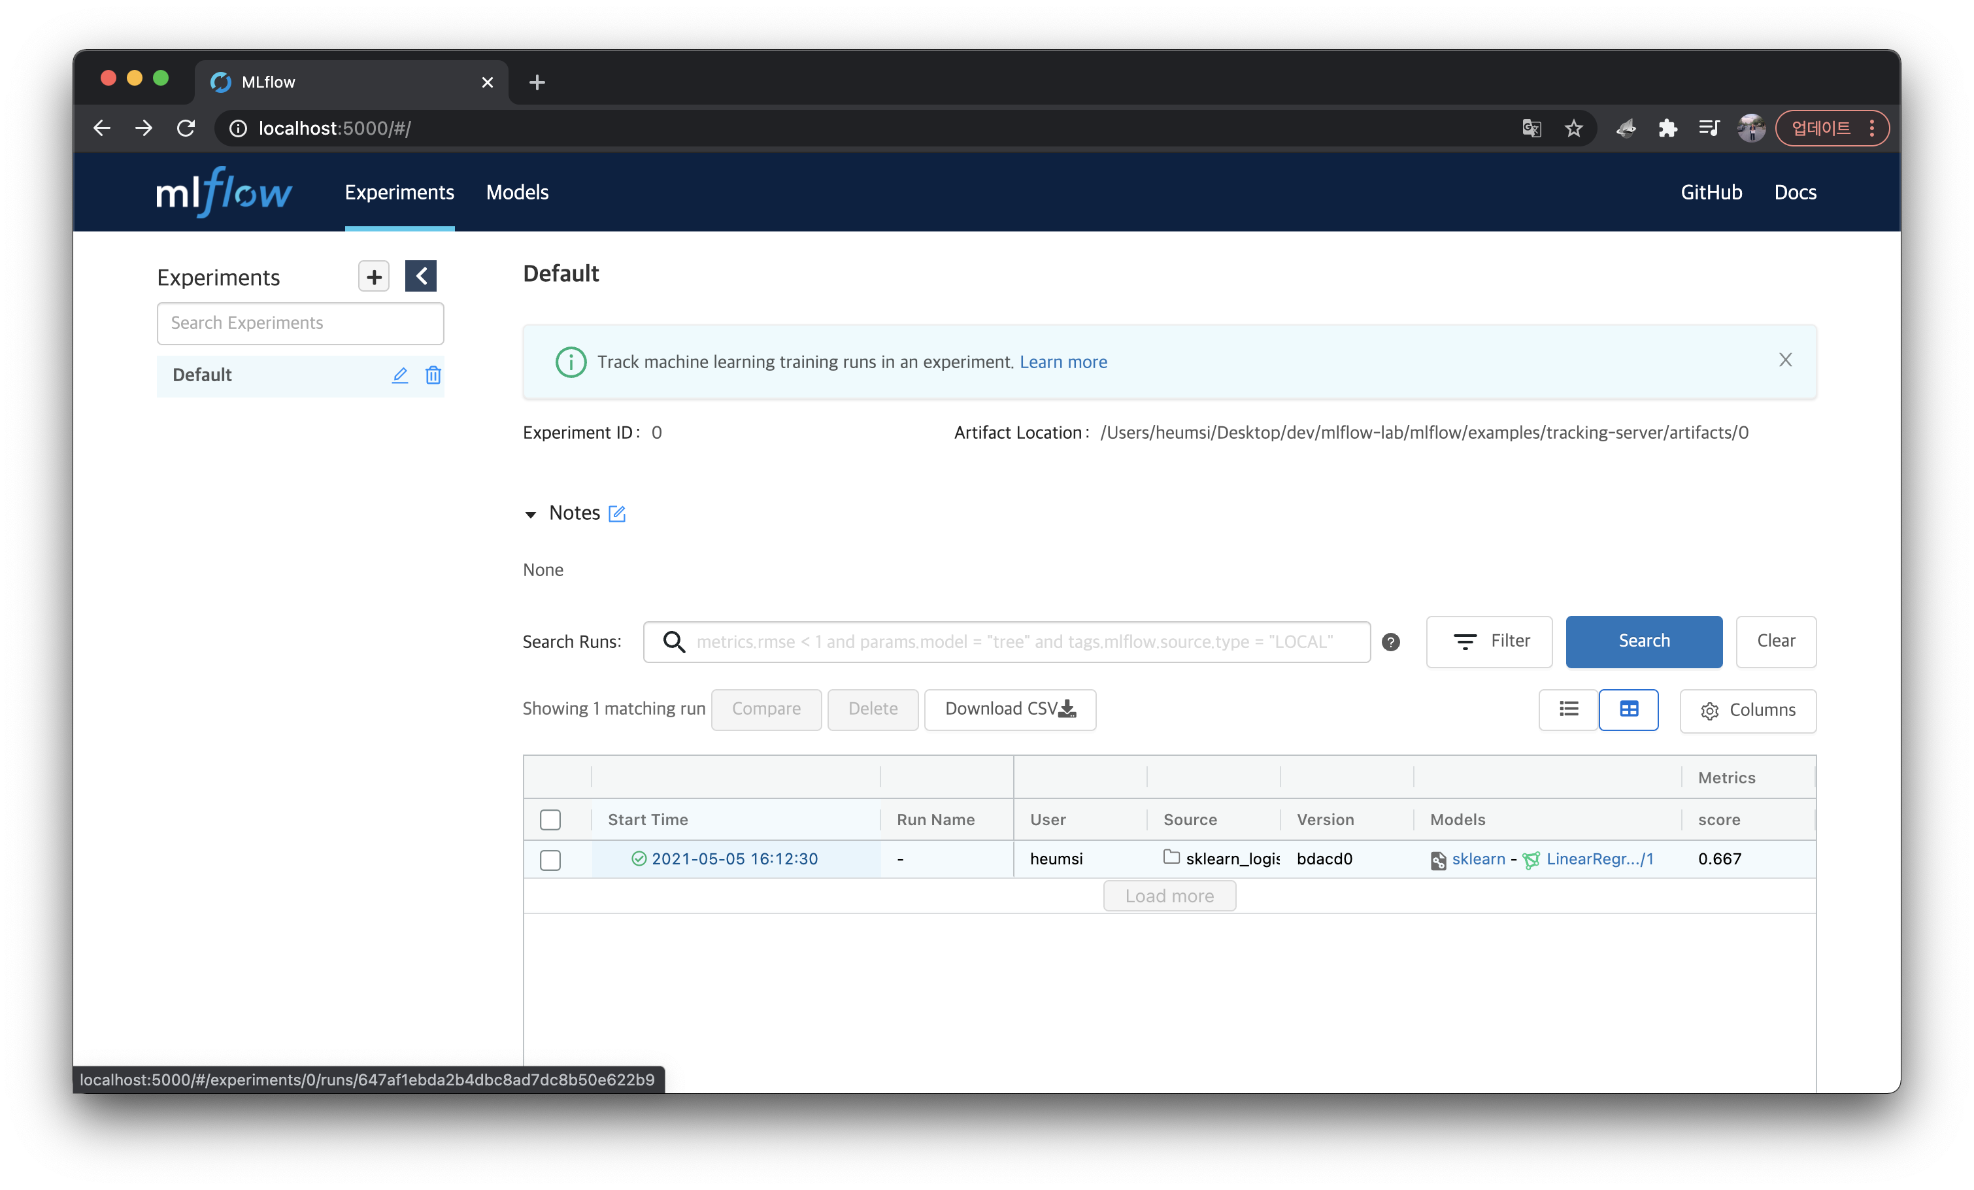Click the blue Search button

pyautogui.click(x=1643, y=641)
